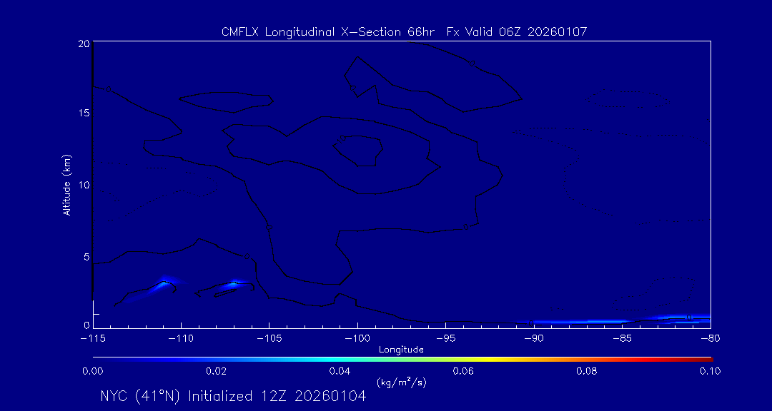The width and height of the screenshot is (772, 411).
Task: Click the "Altitude (km)" axis label
Action: click(x=66, y=185)
